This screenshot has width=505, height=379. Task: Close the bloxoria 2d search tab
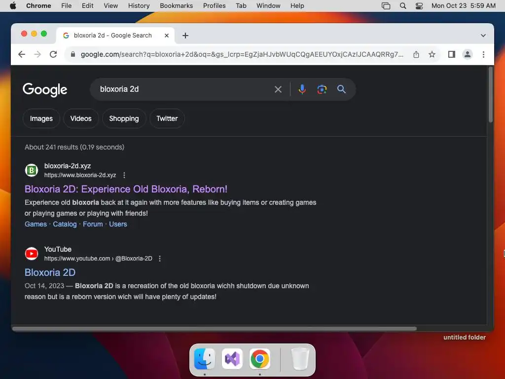[x=167, y=36]
